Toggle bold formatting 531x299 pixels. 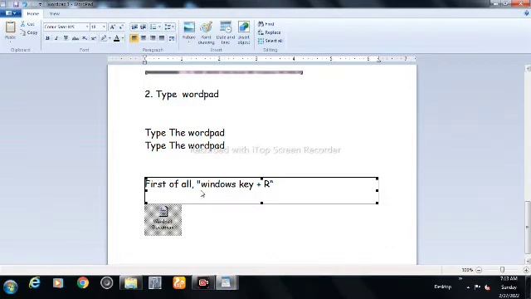[x=47, y=38]
